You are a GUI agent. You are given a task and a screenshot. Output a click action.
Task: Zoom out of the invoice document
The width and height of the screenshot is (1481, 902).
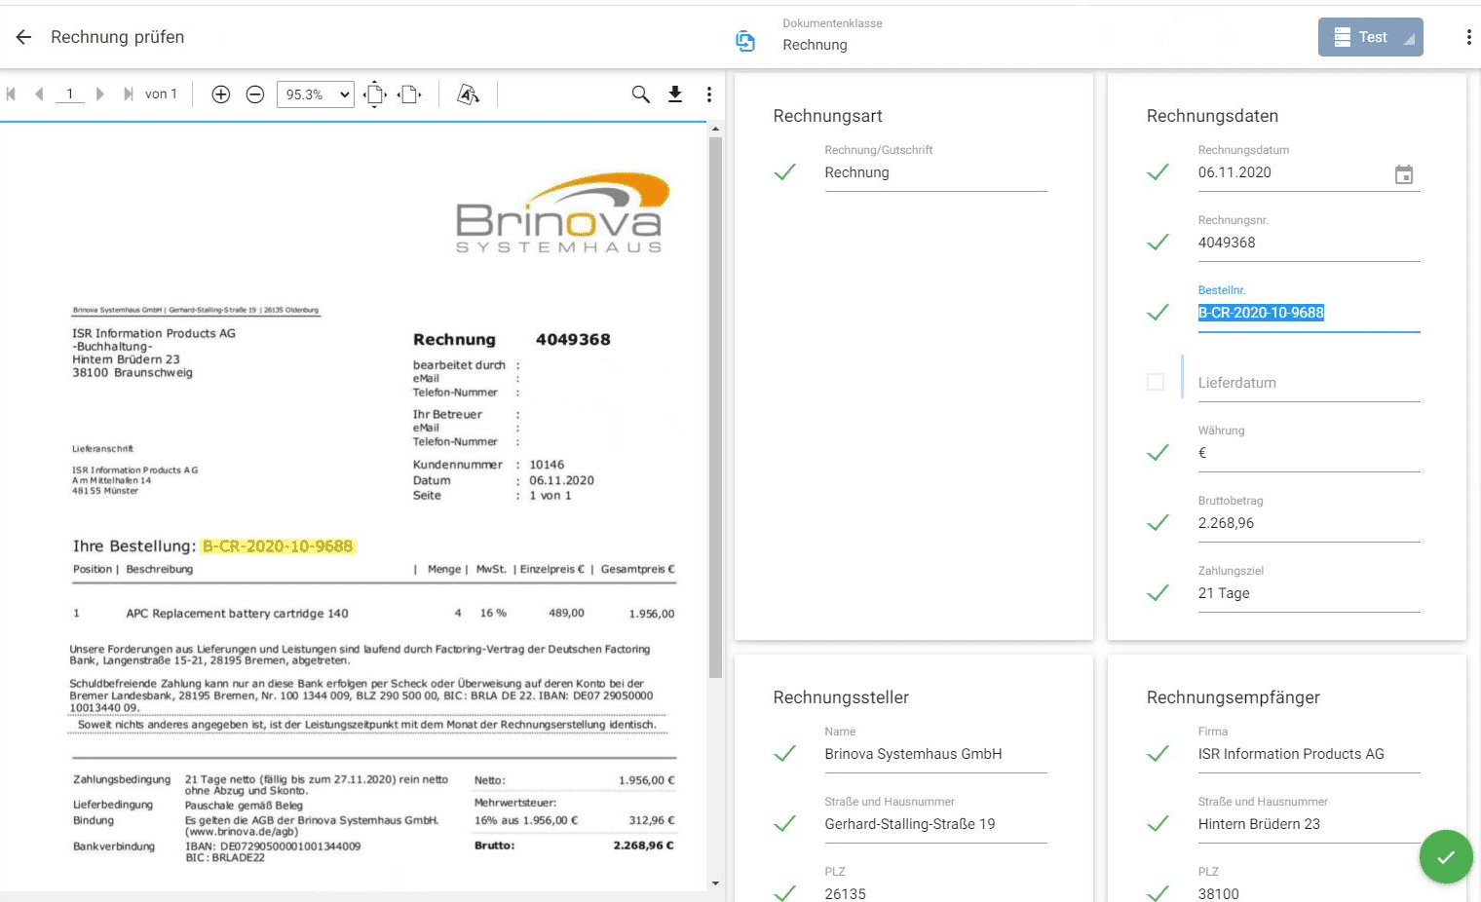254,94
